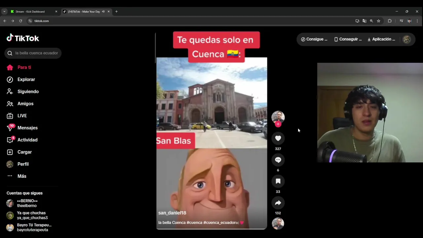
Task: Click the Amigos people icon
Action: [x=10, y=103]
